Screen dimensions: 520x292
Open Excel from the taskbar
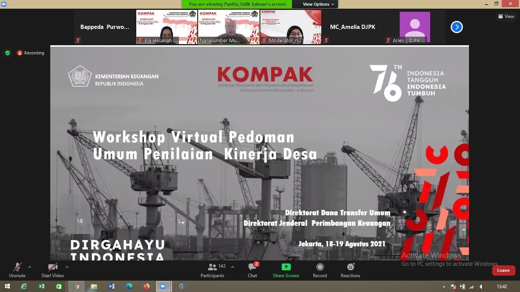click(41, 286)
